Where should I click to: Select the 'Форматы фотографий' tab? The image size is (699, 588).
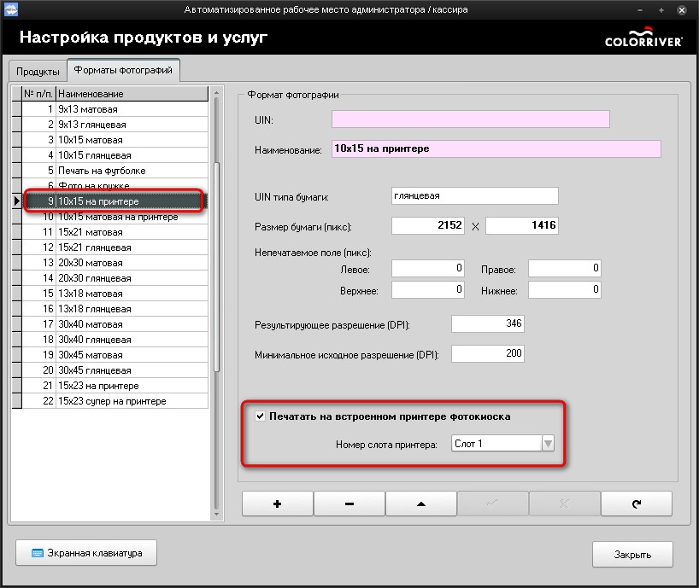[x=122, y=70]
